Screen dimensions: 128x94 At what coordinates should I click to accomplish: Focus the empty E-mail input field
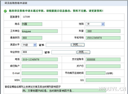pyautogui.click(x=40, y=73)
